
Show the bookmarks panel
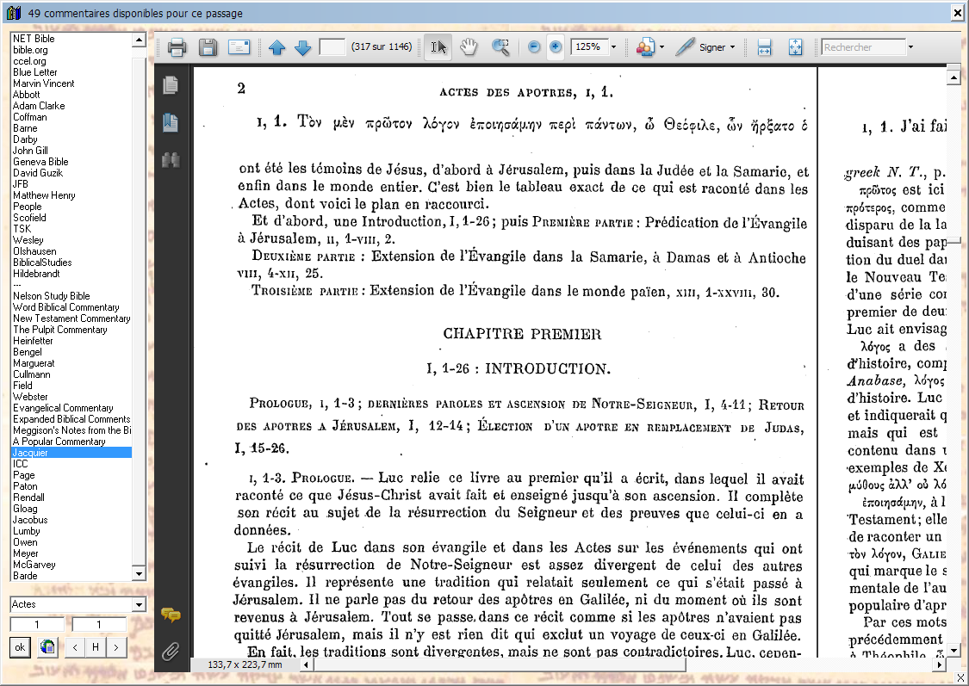tap(171, 123)
